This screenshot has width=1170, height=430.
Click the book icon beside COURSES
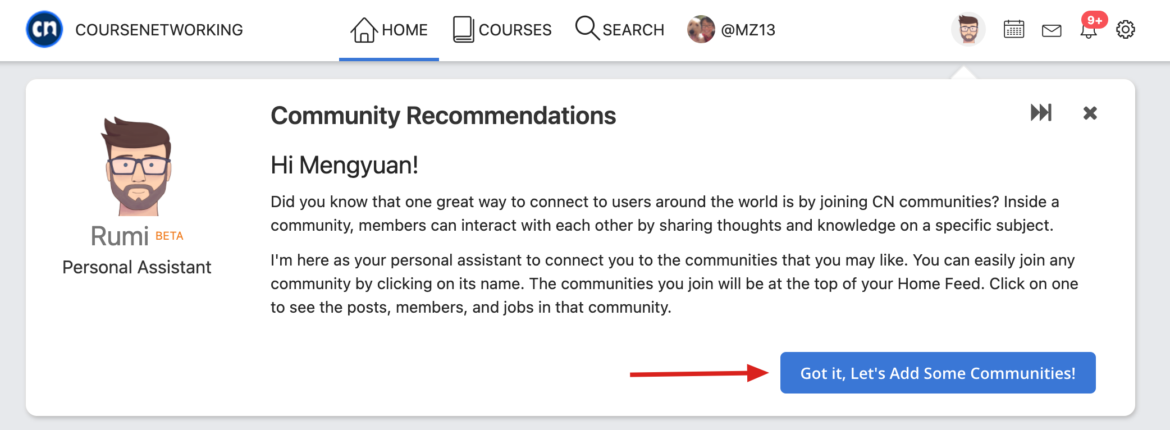463,29
